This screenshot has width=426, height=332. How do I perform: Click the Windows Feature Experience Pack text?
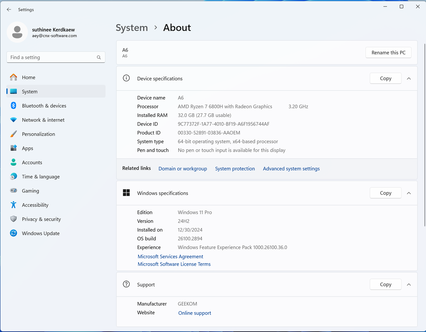coord(233,248)
